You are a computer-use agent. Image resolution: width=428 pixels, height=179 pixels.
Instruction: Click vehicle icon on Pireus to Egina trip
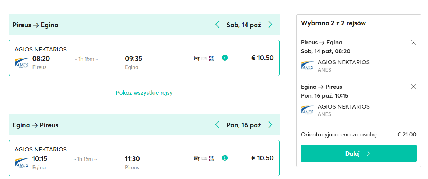coord(197,58)
